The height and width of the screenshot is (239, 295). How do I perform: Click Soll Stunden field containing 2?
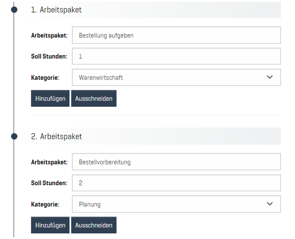coord(176,183)
